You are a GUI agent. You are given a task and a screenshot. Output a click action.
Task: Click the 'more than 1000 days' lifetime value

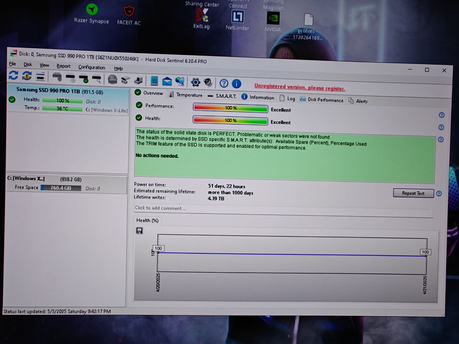click(231, 192)
